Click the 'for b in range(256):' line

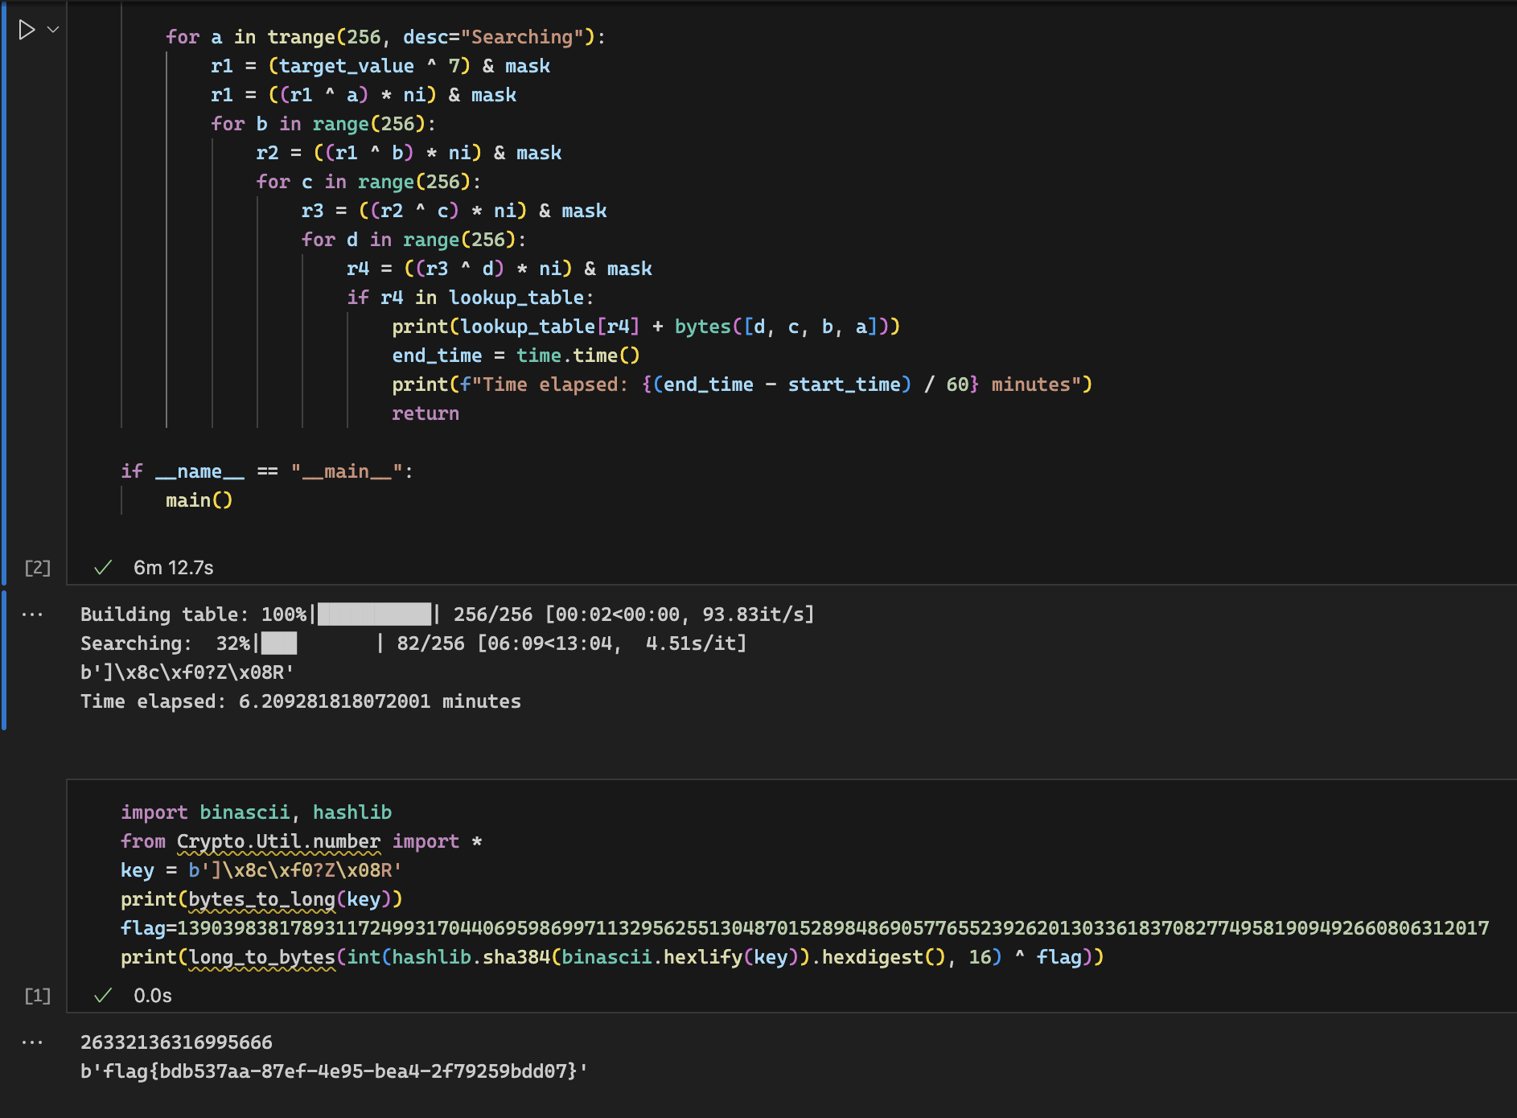[323, 124]
